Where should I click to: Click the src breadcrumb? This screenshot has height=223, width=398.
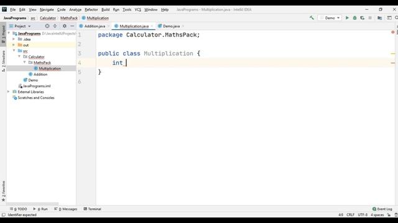pos(33,18)
